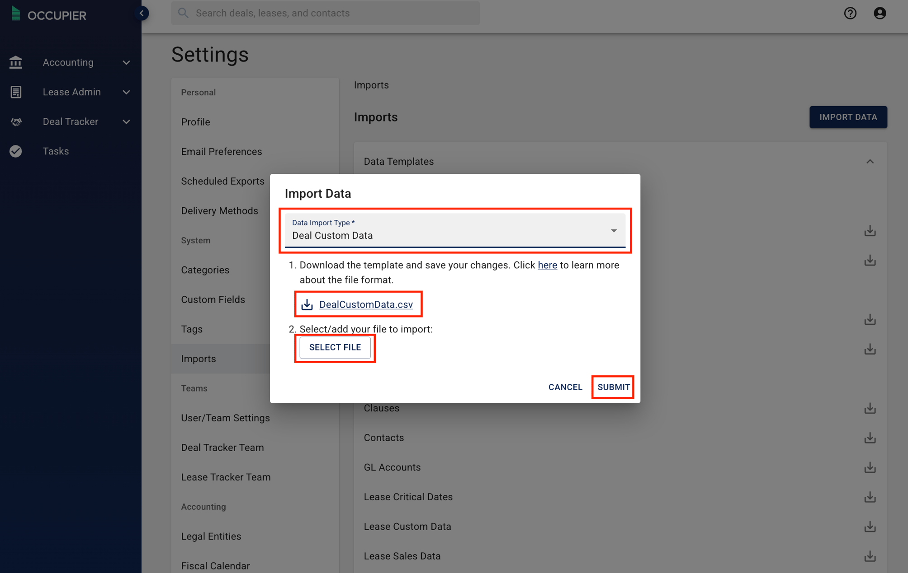Download the Lease Custom Data template
This screenshot has height=573, width=908.
(x=870, y=526)
